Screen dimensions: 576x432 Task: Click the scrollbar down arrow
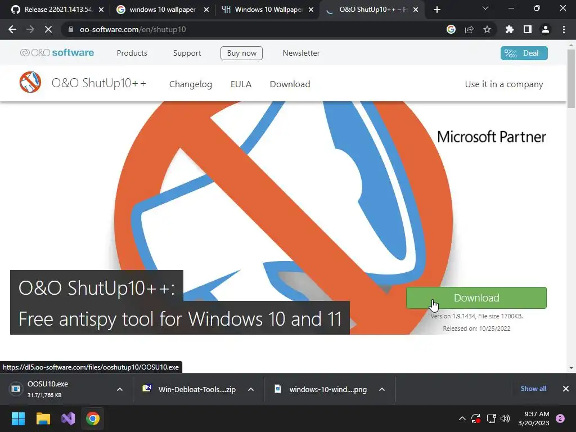571,368
